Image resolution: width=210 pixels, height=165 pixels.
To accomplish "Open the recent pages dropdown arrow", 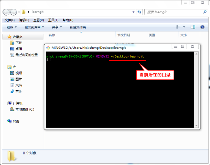I will [x=19, y=12].
